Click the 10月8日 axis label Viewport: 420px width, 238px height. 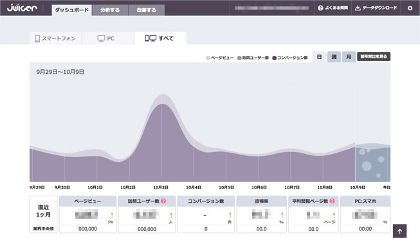(x=325, y=187)
